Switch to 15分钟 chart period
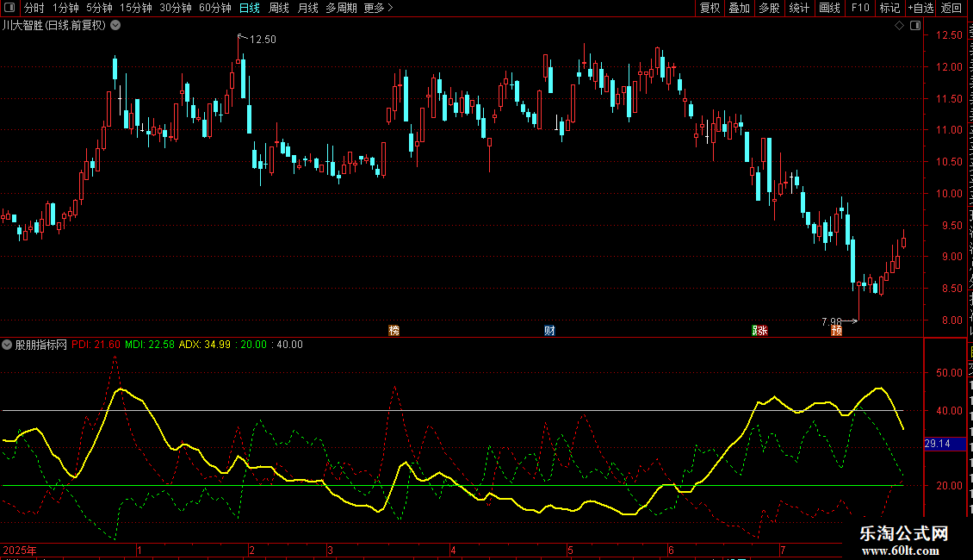This screenshot has height=560, width=973. [x=136, y=8]
